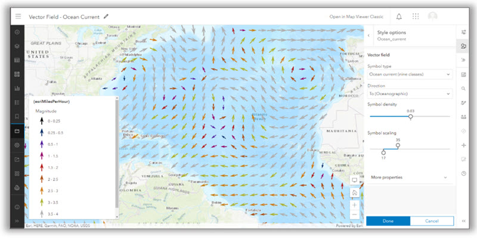
Task: Open the Tables panel
Action: point(17,60)
